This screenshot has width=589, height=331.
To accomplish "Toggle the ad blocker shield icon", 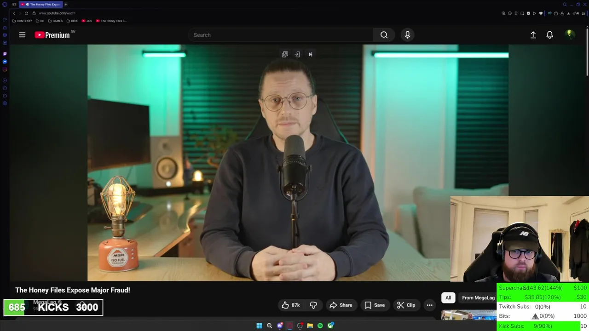I will 528,13.
